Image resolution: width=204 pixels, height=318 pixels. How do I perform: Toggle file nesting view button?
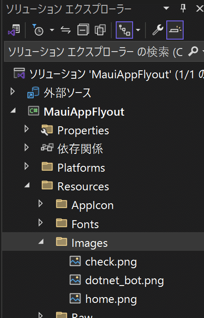pos(124,30)
